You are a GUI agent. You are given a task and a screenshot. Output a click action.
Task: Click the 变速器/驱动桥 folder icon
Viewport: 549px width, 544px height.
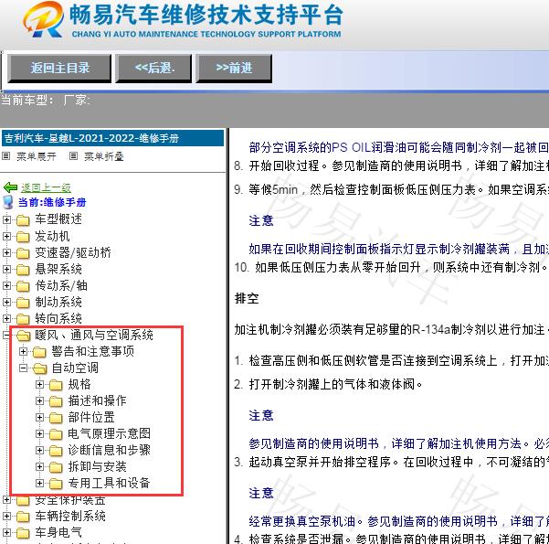pos(23,253)
